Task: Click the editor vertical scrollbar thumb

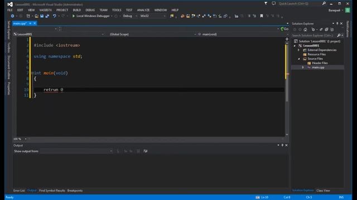Action: [287, 73]
